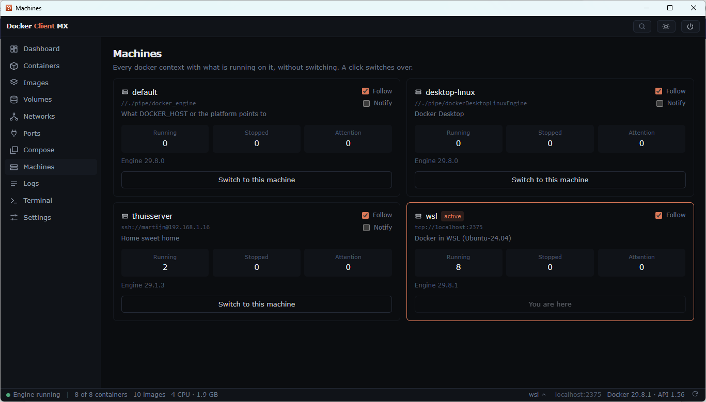The width and height of the screenshot is (706, 402).
Task: Click Docker in WSL (Ubuntu-24.04) description
Action: tap(463, 238)
